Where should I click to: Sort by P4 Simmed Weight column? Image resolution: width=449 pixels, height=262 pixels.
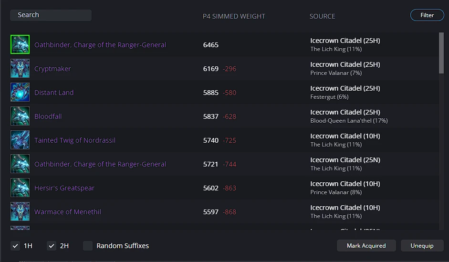234,16
